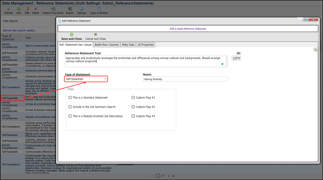Image resolution: width=323 pixels, height=180 pixels.
Task: Toggle the Custom Flag #1 checkbox
Action: click(133, 98)
